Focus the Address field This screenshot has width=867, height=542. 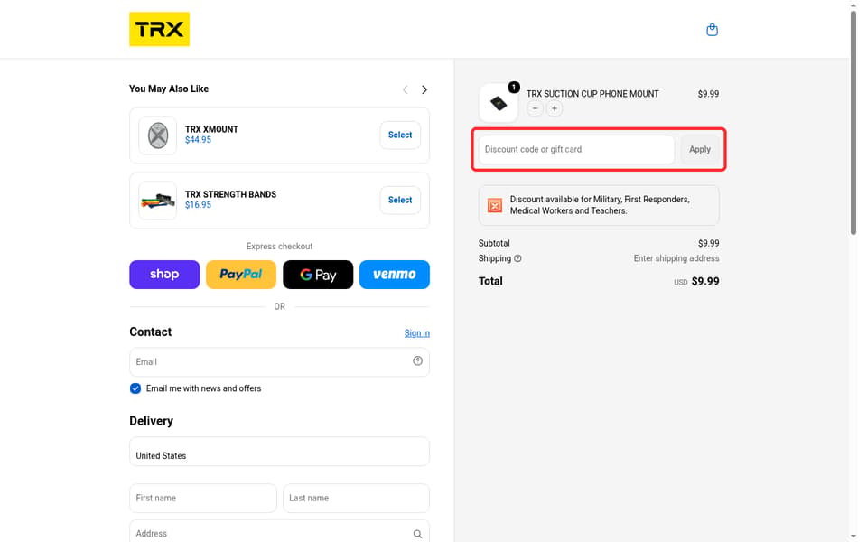pyautogui.click(x=279, y=533)
